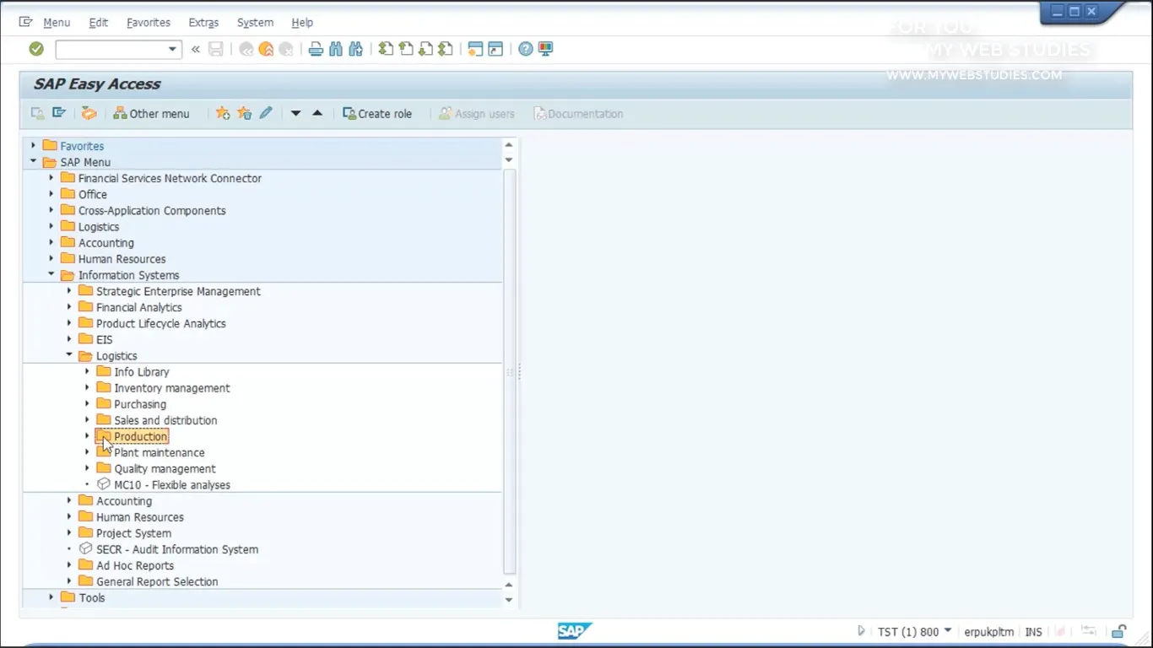Click the orange Exit icon
The width and height of the screenshot is (1153, 648).
tap(266, 49)
